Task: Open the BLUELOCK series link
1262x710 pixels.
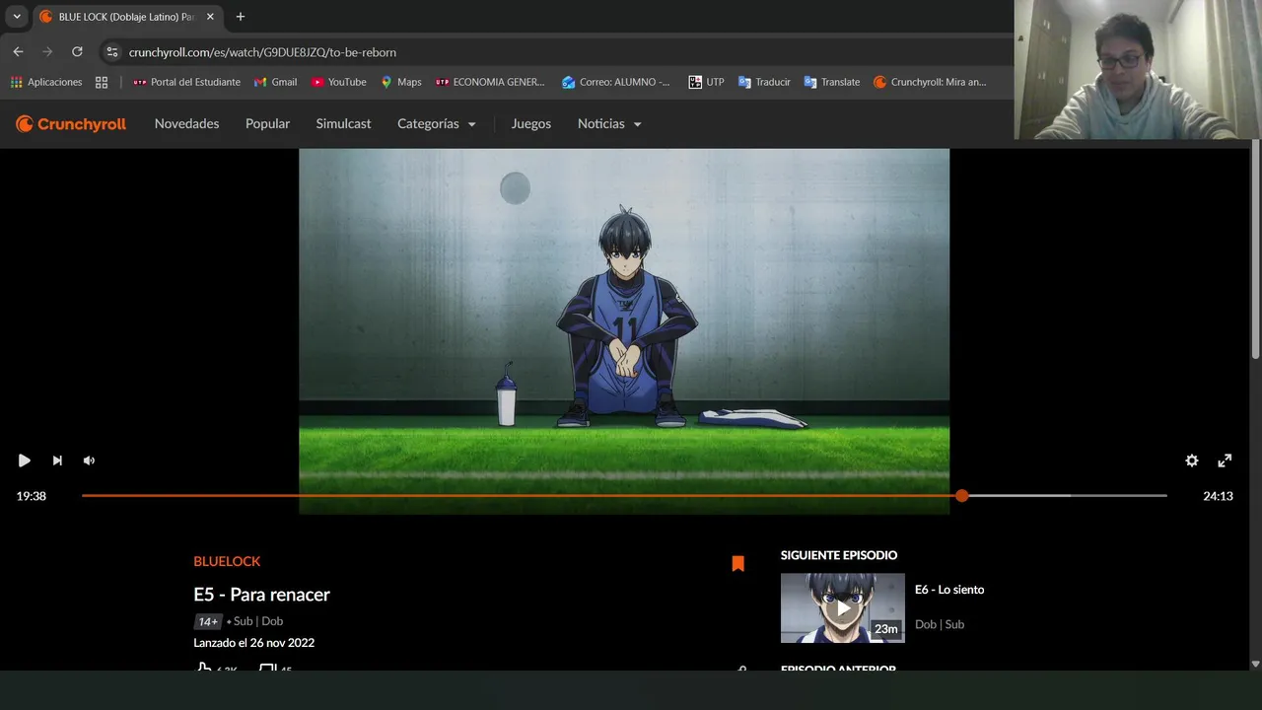Action: [227, 561]
